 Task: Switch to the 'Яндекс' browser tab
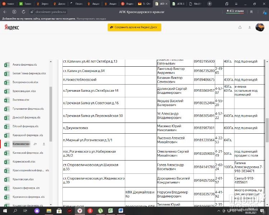(x=128, y=4)
